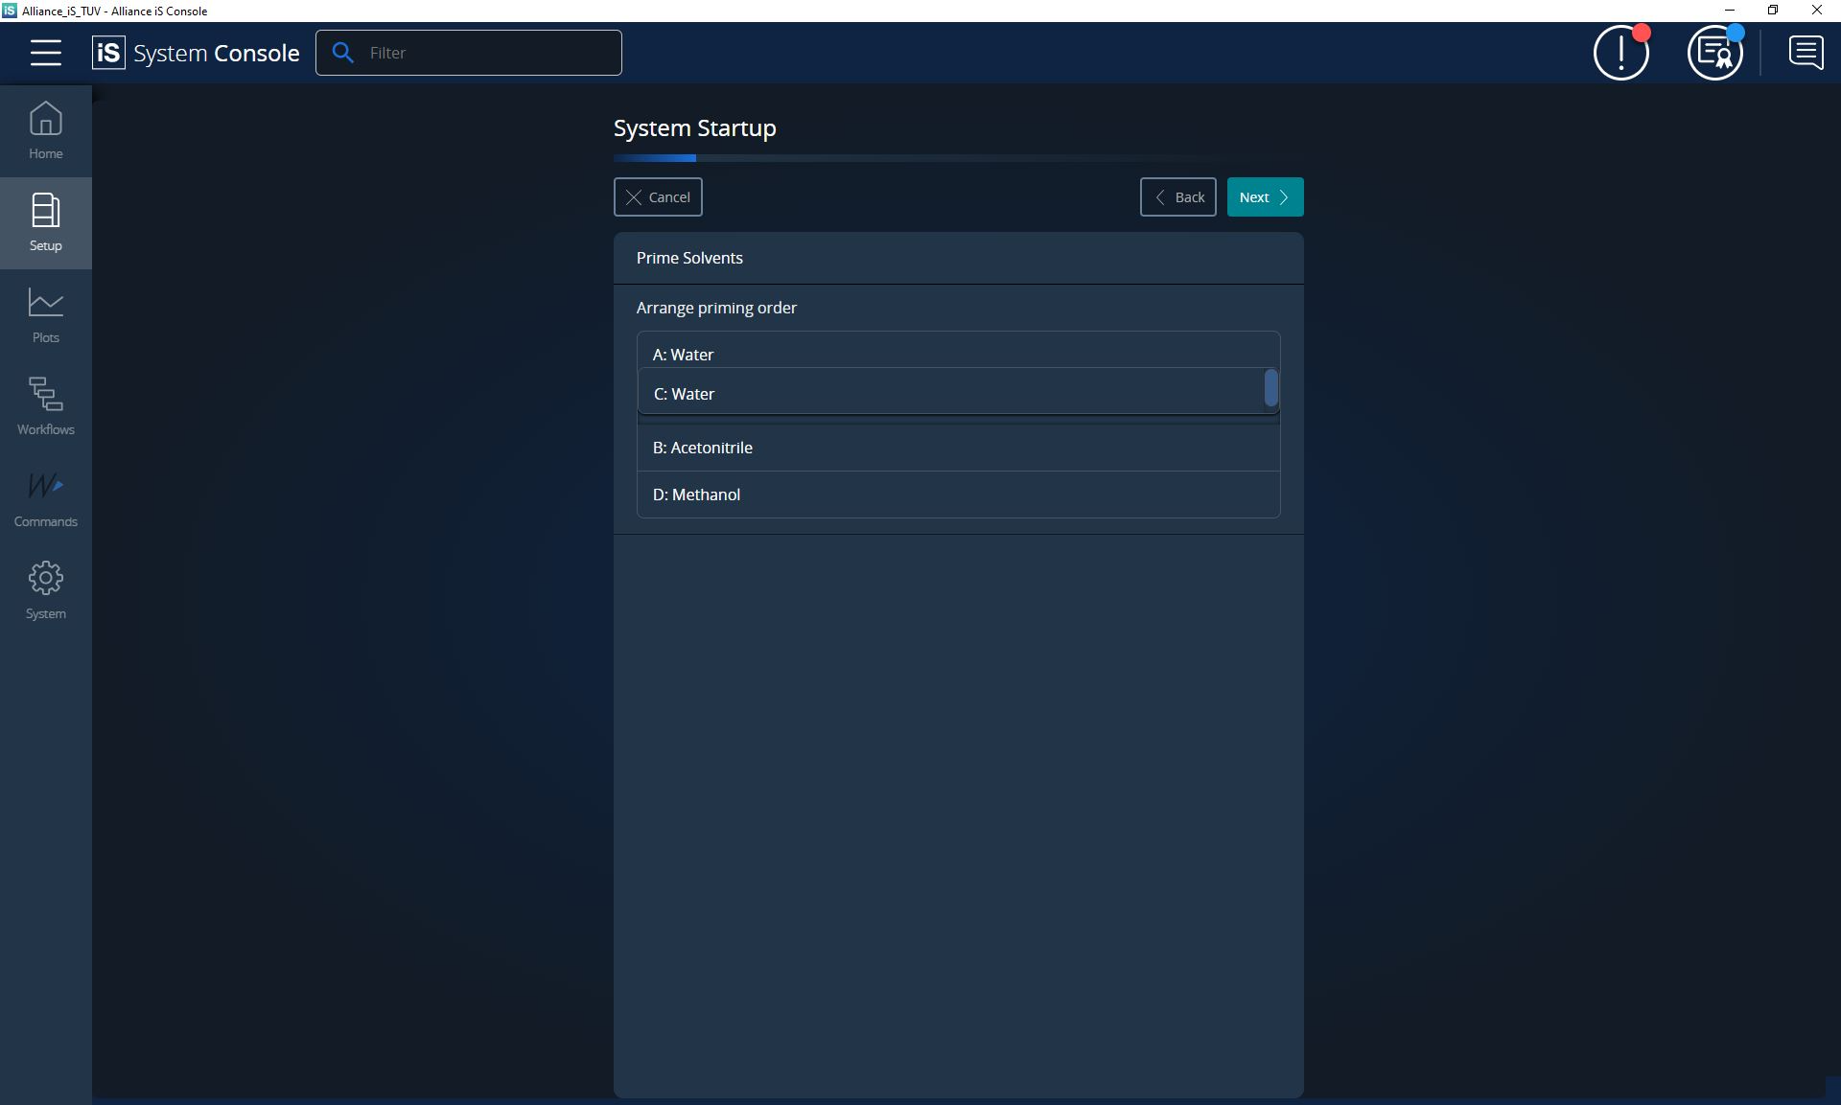Open the System settings gear icon
The image size is (1841, 1105).
[x=45, y=590]
